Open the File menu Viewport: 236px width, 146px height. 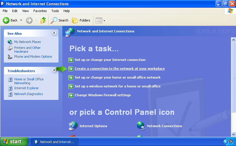click(5, 11)
